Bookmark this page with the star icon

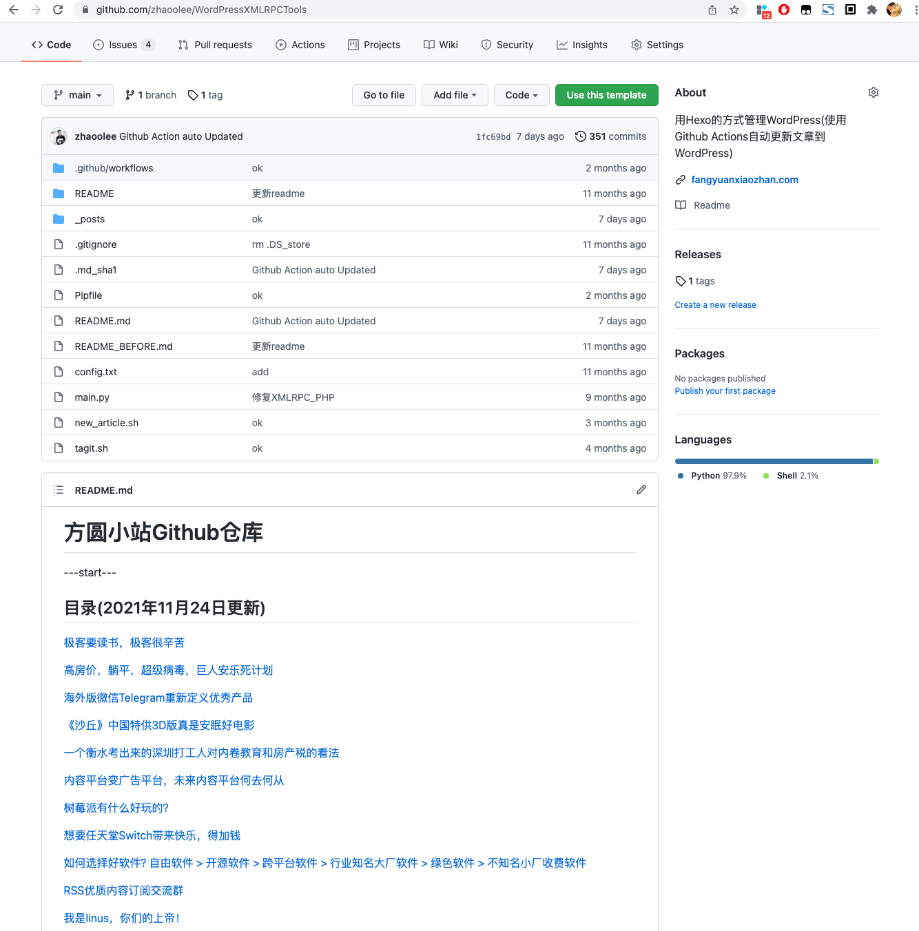point(734,10)
